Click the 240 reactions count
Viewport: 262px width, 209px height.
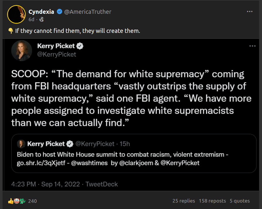(x=33, y=201)
